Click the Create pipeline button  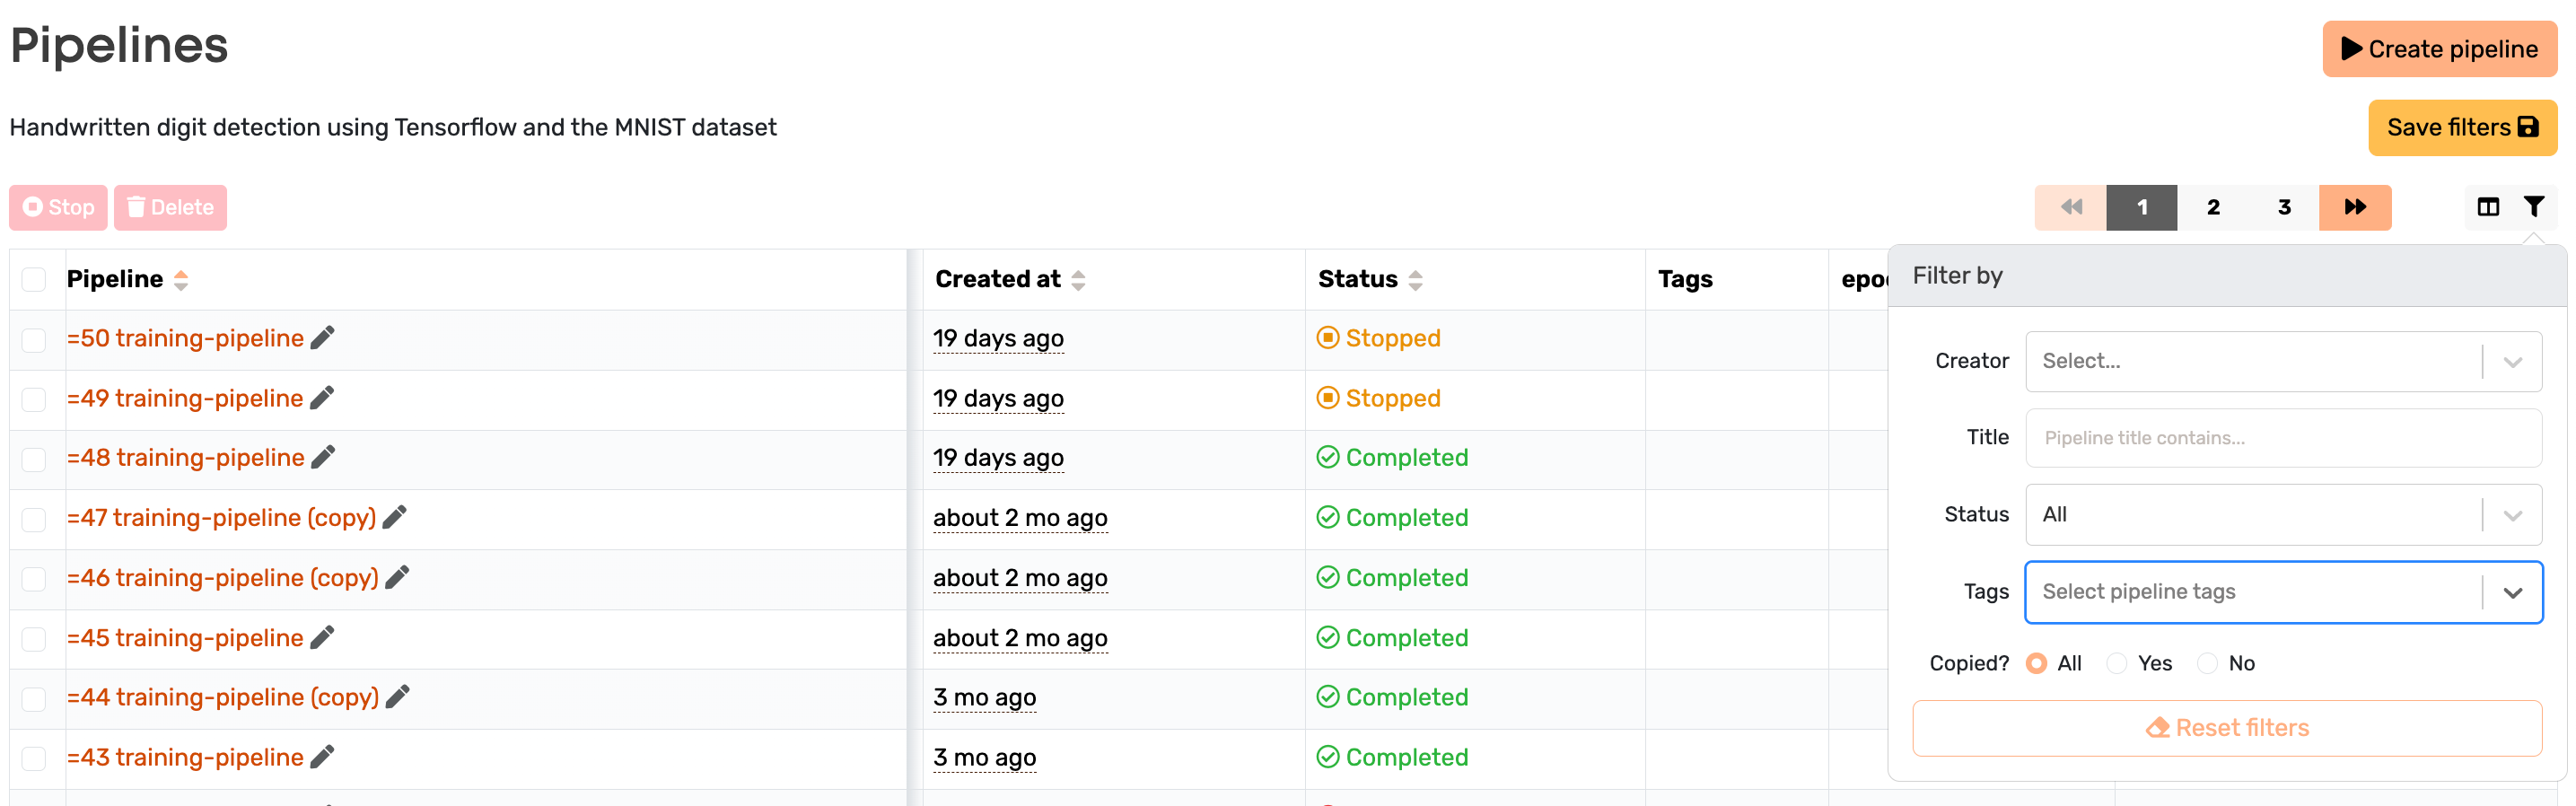coord(2440,49)
